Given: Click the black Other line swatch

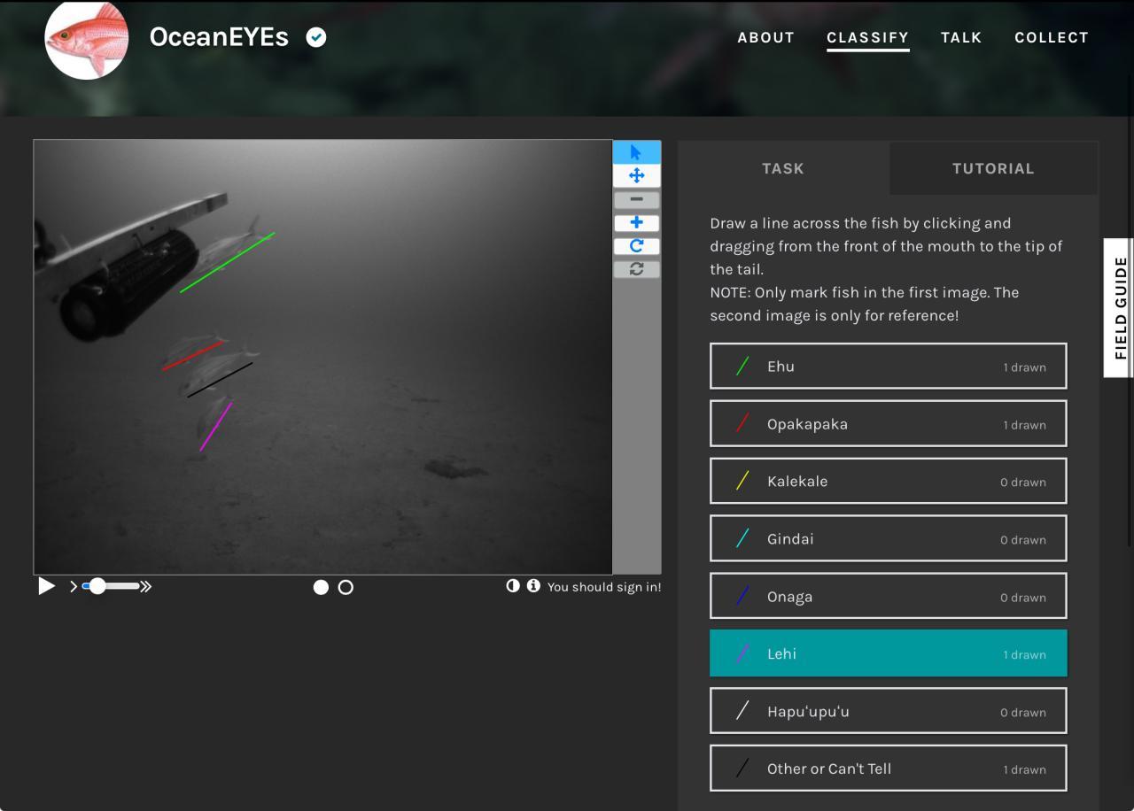Looking at the screenshot, I should pyautogui.click(x=742, y=769).
